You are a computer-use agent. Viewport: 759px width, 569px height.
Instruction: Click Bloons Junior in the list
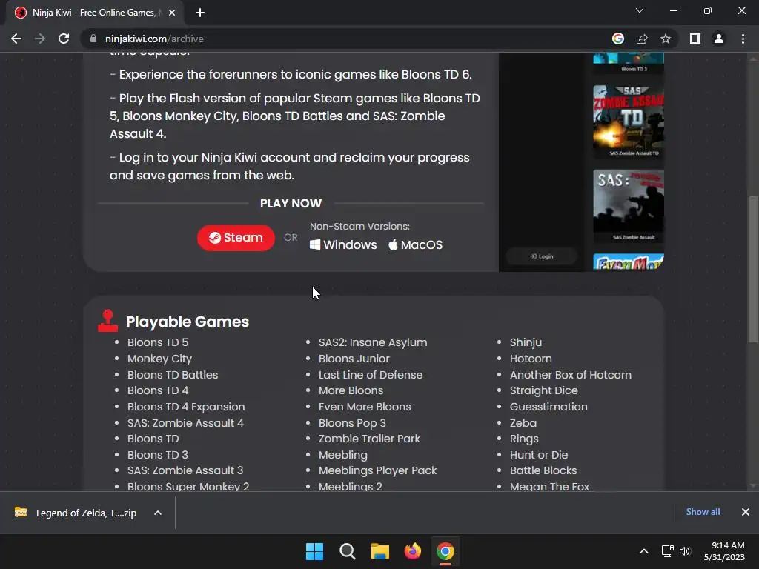coord(354,359)
